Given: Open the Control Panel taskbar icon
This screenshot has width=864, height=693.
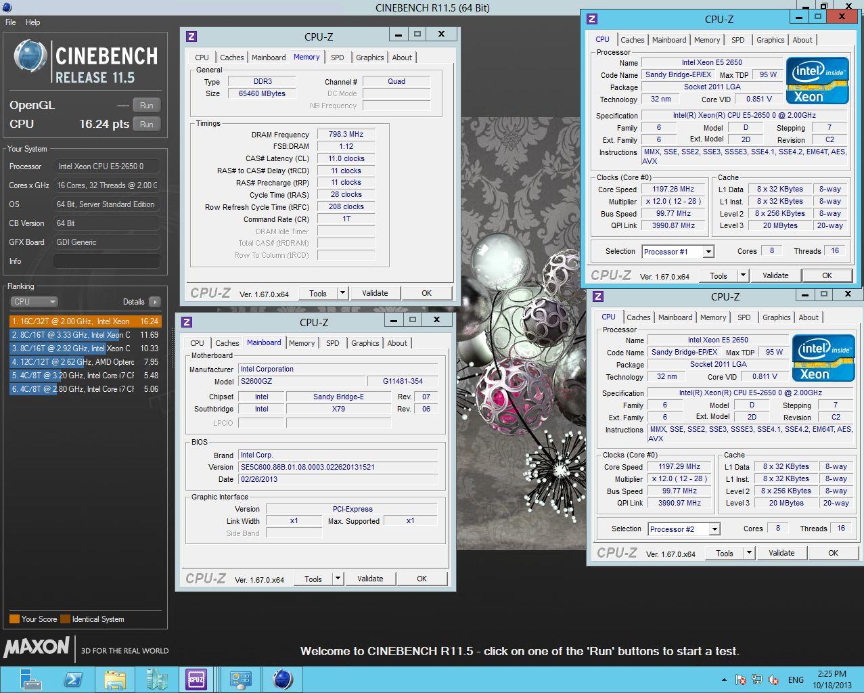Looking at the screenshot, I should click(240, 679).
